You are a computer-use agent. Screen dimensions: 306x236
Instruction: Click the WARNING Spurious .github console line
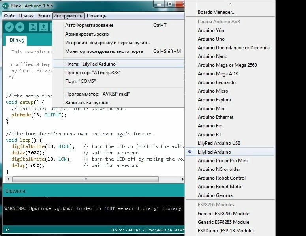pos(93,208)
